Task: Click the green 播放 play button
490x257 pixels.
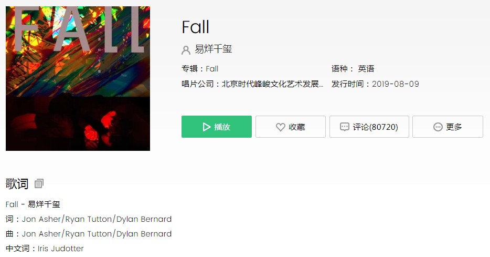Action: click(x=216, y=127)
